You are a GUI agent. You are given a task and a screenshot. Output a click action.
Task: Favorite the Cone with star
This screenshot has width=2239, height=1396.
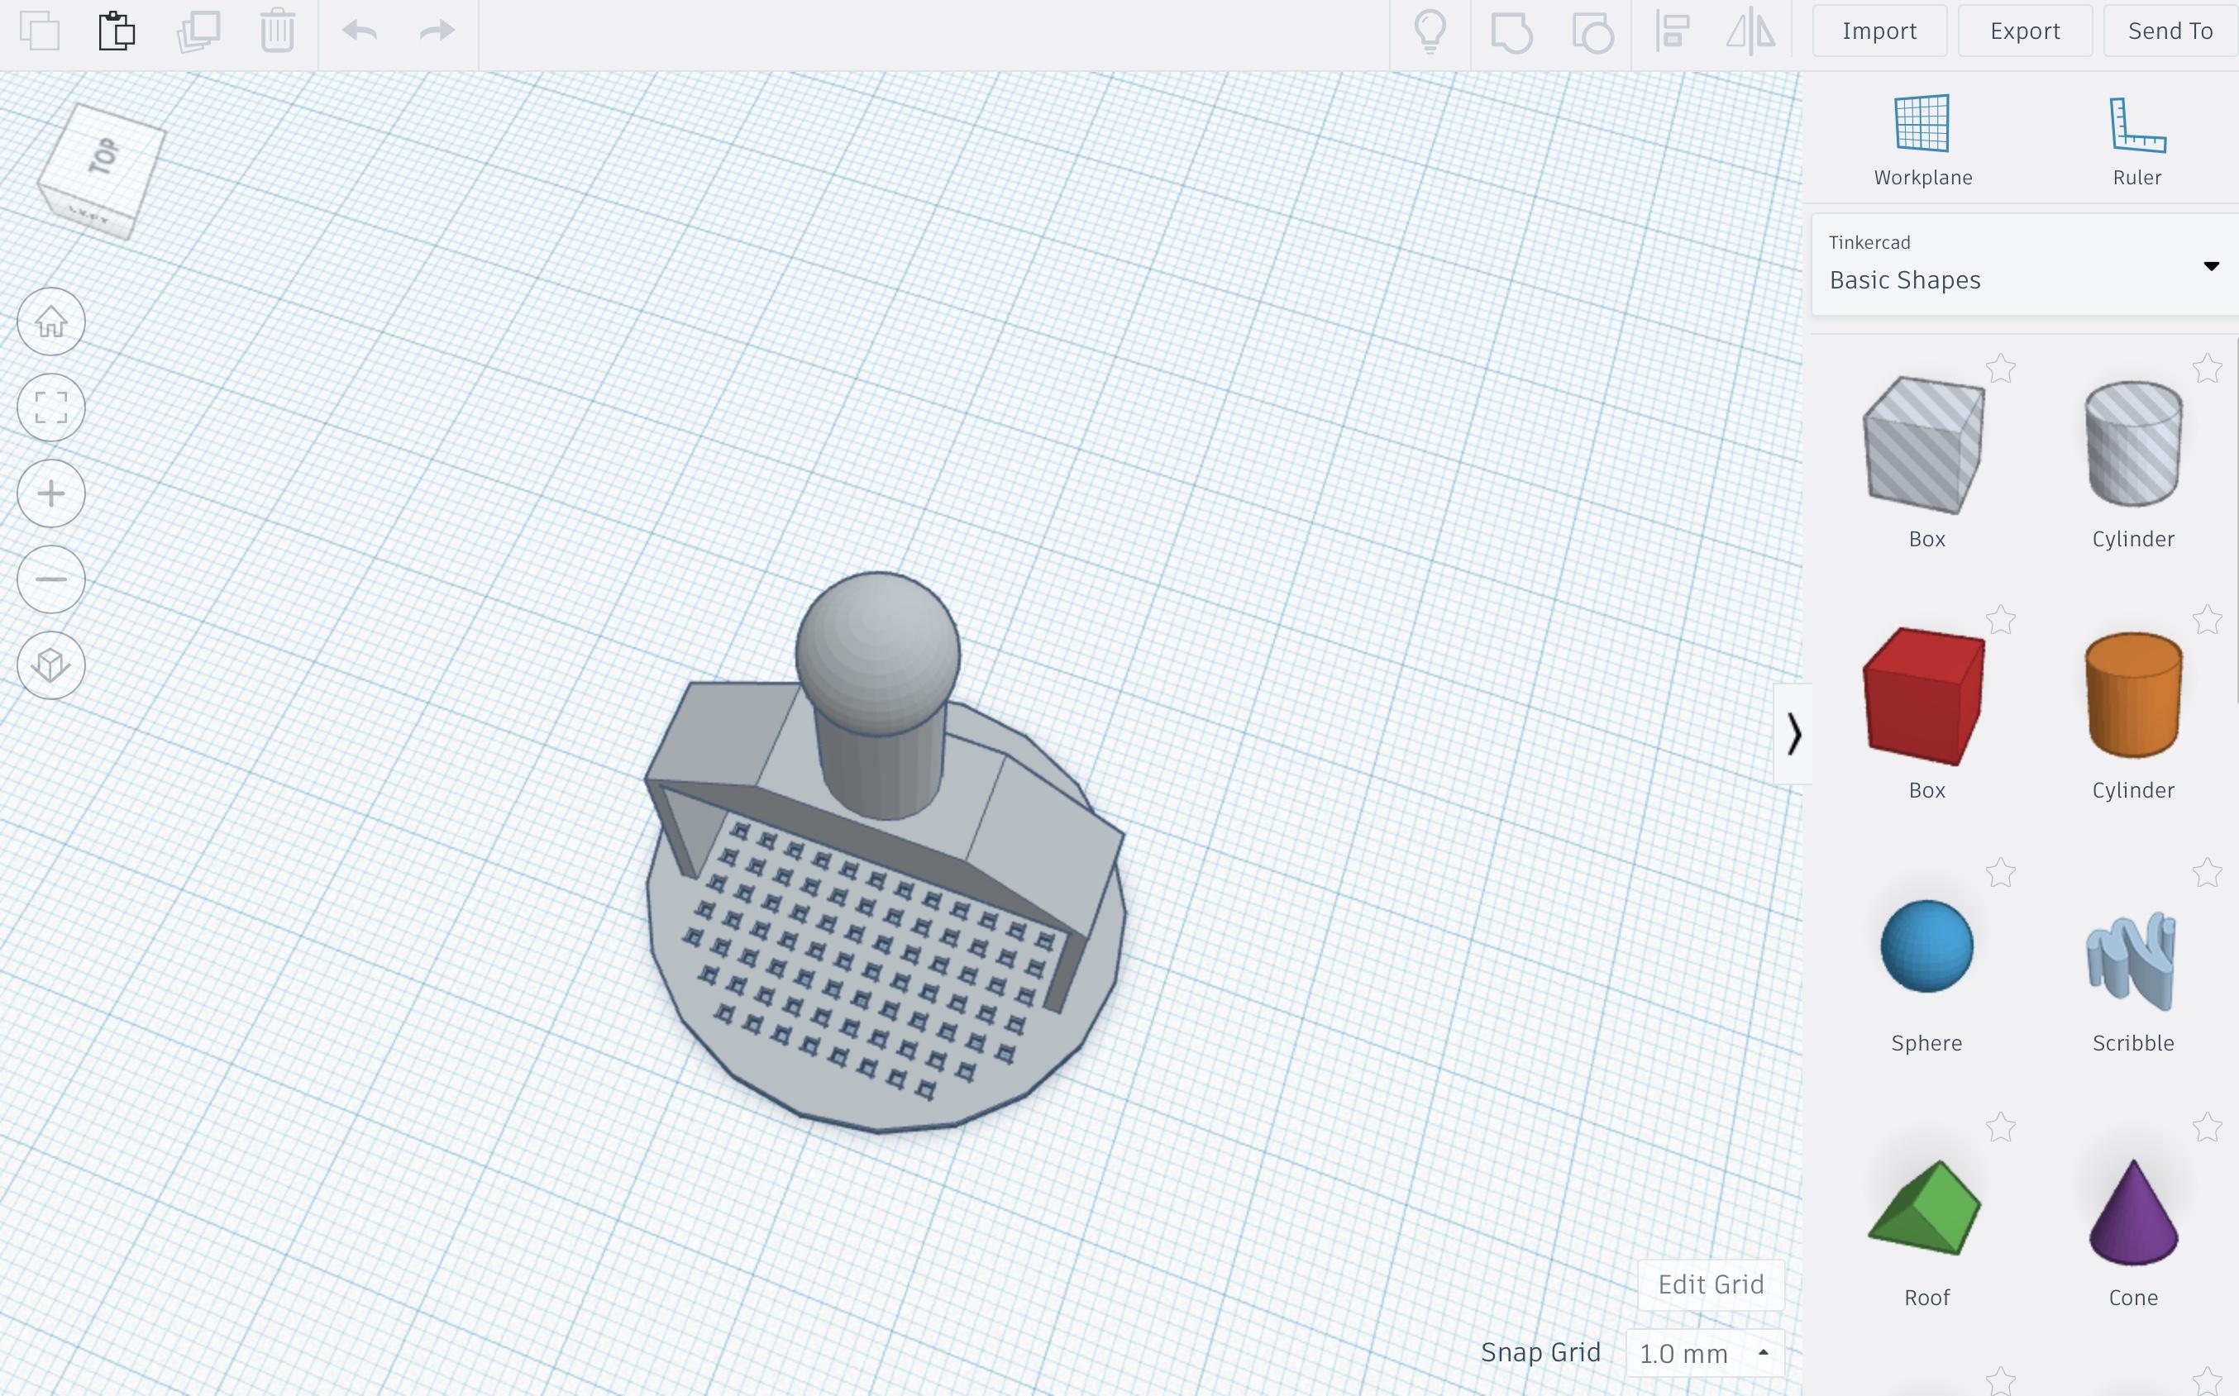[x=2207, y=1127]
